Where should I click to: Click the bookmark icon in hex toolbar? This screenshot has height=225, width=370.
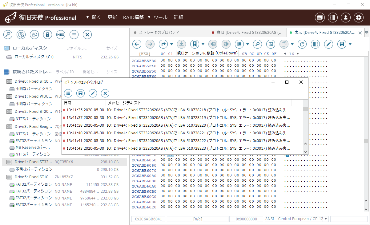coord(195,44)
